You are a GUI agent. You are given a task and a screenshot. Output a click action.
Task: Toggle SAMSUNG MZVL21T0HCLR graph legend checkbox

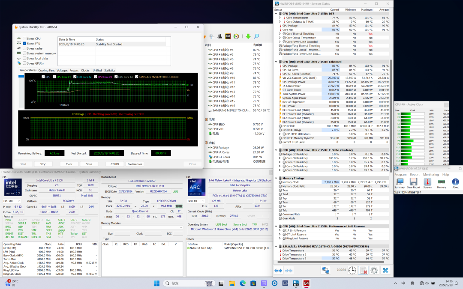(x=137, y=77)
